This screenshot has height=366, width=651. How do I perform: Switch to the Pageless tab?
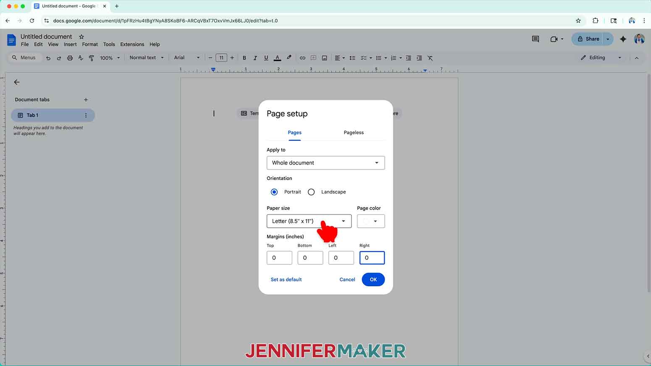tap(354, 133)
